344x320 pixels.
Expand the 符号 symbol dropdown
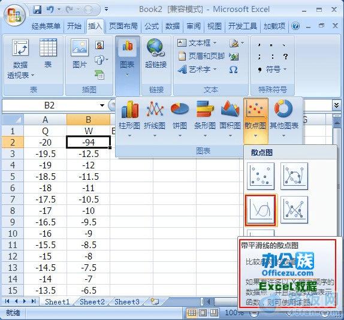(285, 70)
